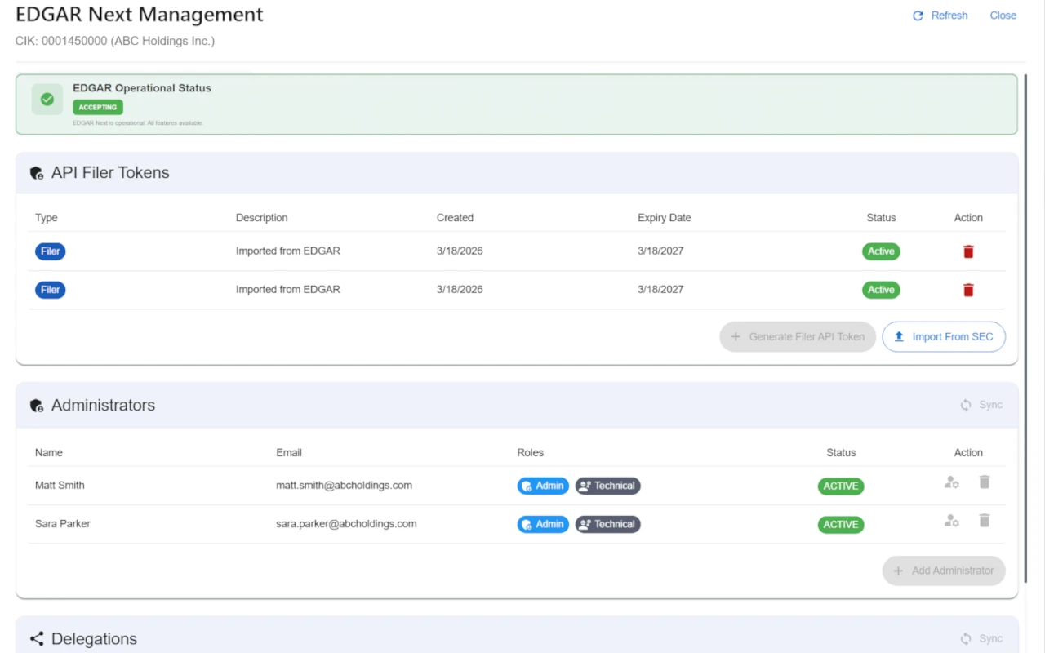
Task: Click the Email column header
Action: pyautogui.click(x=289, y=452)
